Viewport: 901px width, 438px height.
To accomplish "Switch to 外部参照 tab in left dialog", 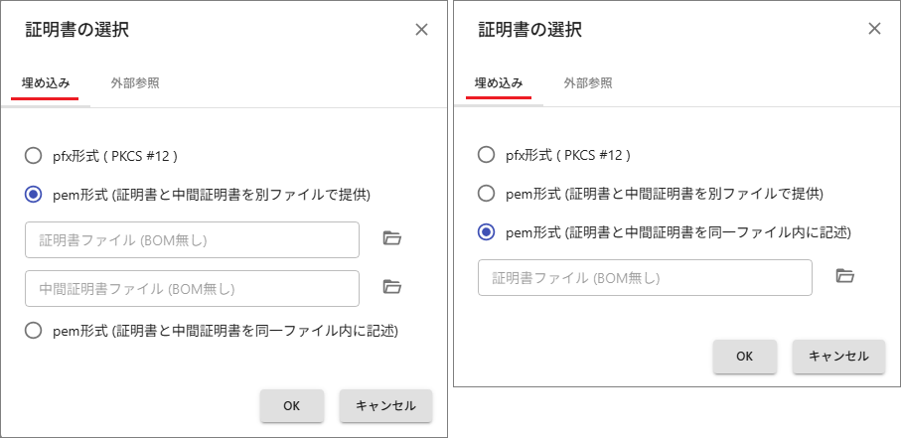I will click(x=135, y=83).
